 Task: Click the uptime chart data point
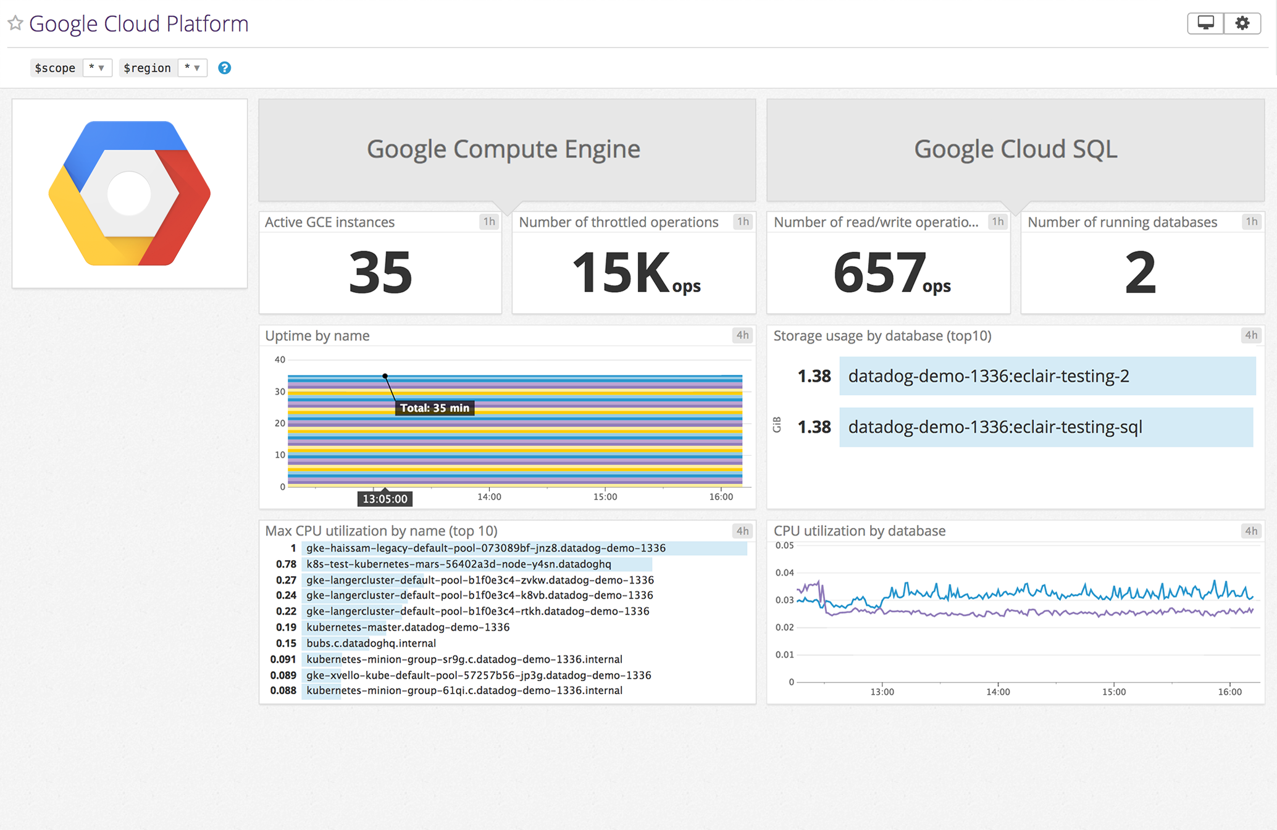click(385, 375)
